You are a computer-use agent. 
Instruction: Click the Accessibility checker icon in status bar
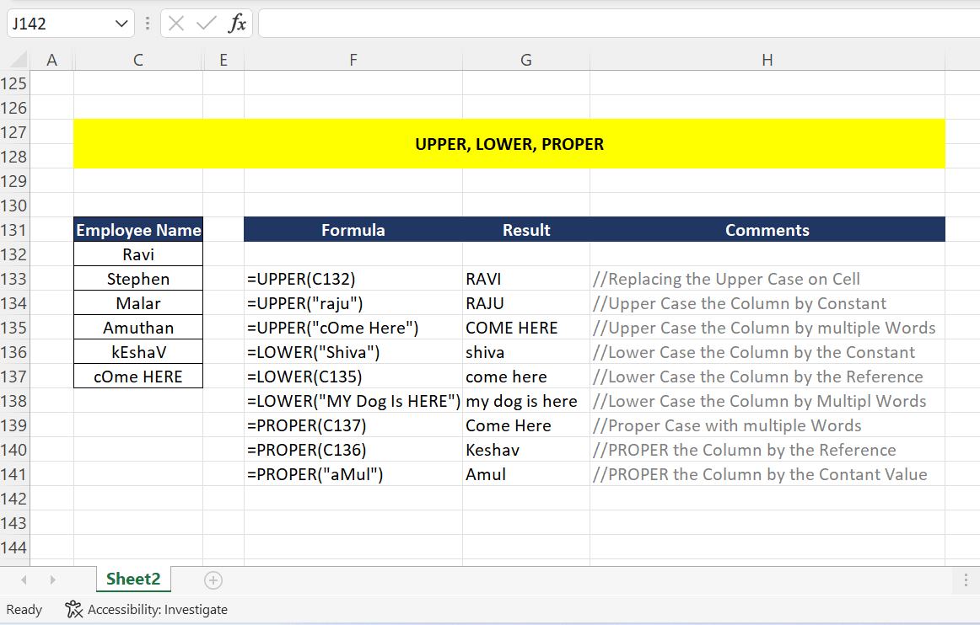click(73, 609)
